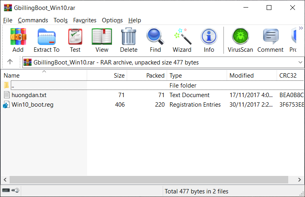Show archive Info
The width and height of the screenshot is (305, 197).
click(209, 37)
